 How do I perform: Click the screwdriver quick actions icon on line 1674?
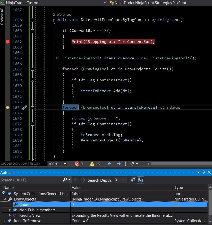point(24,108)
